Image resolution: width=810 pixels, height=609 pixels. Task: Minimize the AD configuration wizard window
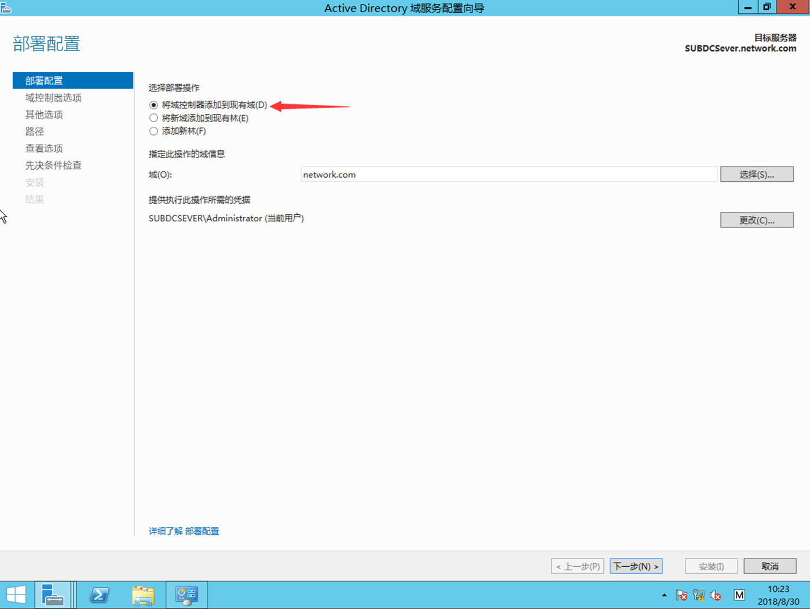point(748,8)
